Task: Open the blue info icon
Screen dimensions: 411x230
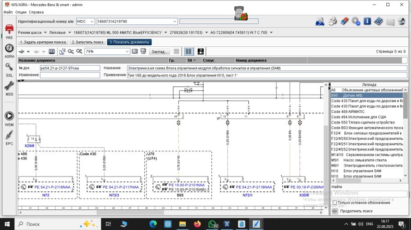Action: pyautogui.click(x=367, y=21)
